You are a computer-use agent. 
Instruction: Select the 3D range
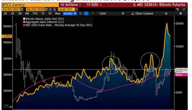(x=12, y=13)
